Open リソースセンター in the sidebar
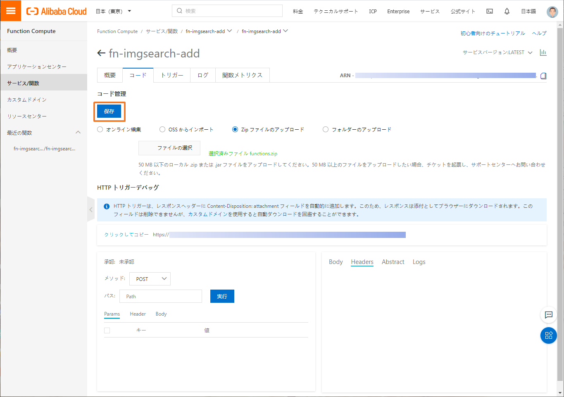This screenshot has width=564, height=397. coord(44,116)
